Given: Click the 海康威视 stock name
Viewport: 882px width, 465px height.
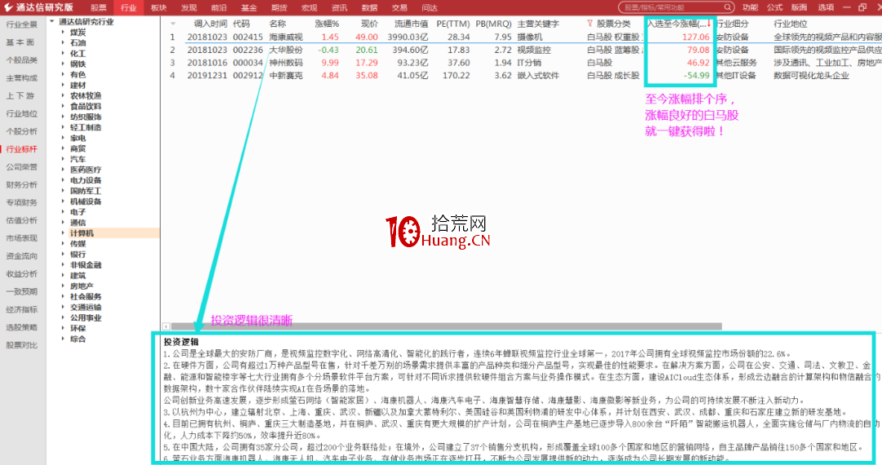Looking at the screenshot, I should 286,37.
